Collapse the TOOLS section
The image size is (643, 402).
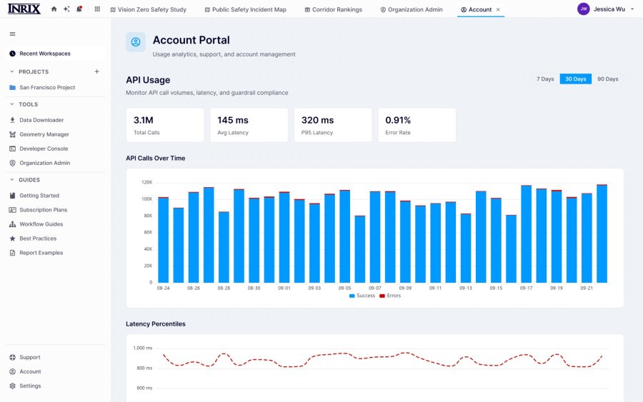coord(12,104)
